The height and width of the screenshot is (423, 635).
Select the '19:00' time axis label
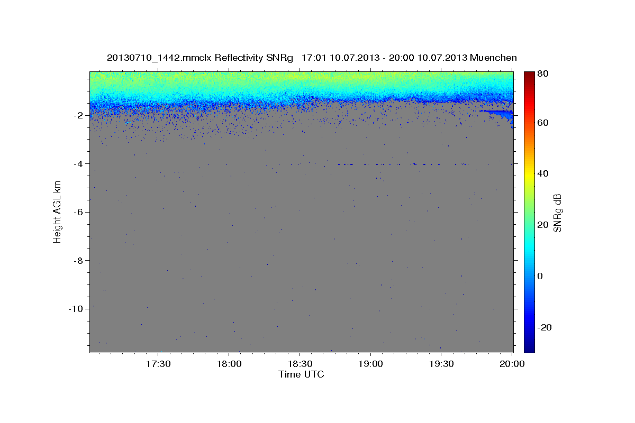click(x=370, y=365)
